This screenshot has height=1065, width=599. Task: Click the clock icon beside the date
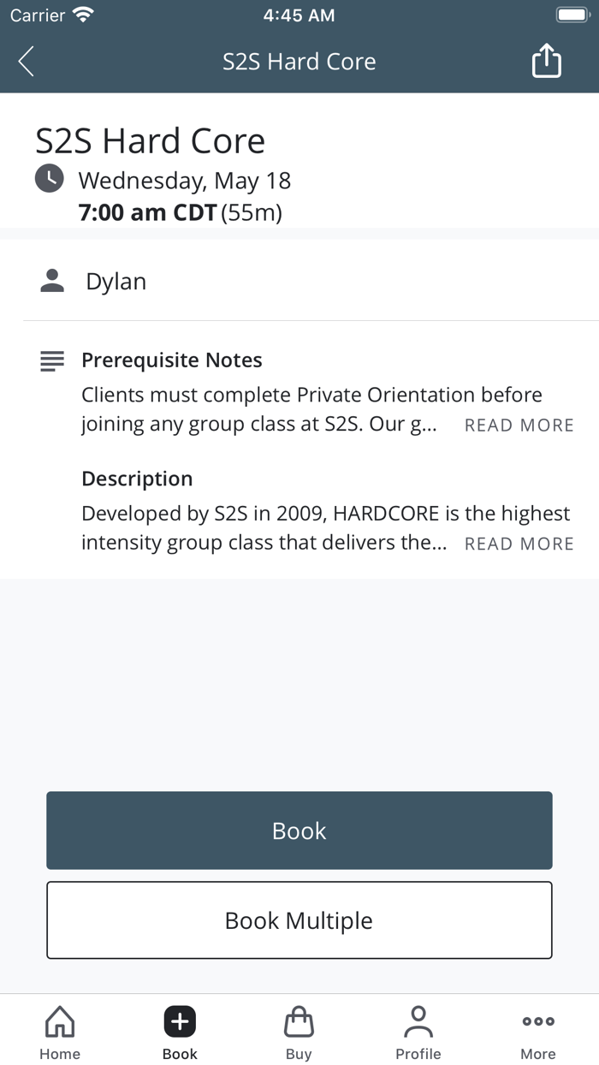pos(49,180)
